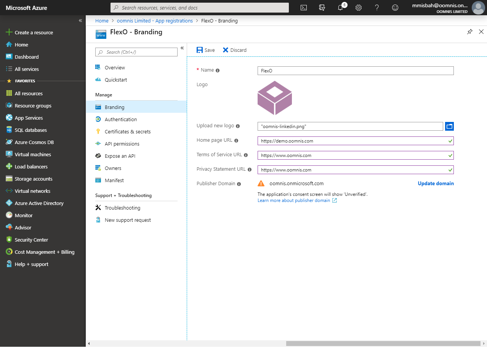
Task: Click the info icon next to Upload new logo
Action: (x=238, y=126)
